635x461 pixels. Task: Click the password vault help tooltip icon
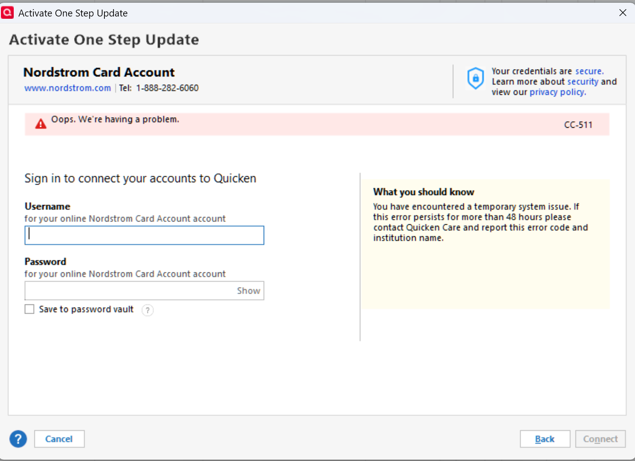[147, 310]
